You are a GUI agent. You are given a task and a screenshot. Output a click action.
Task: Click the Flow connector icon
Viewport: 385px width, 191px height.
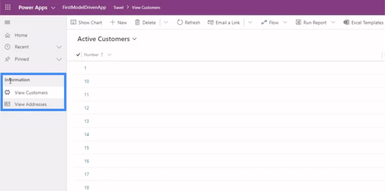coord(264,23)
